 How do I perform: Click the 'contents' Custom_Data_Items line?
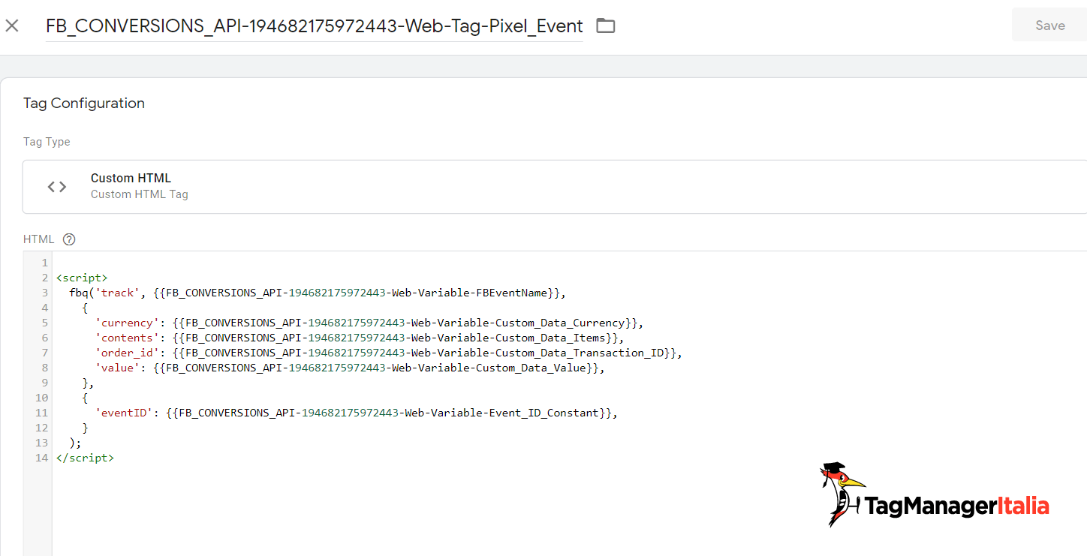coord(360,338)
